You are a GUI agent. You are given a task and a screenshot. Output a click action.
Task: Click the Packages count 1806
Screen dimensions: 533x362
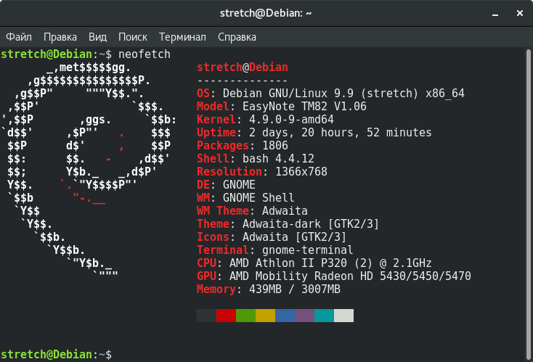point(275,146)
